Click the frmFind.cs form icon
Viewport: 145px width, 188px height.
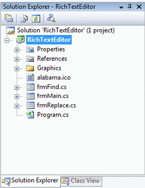tap(30, 87)
